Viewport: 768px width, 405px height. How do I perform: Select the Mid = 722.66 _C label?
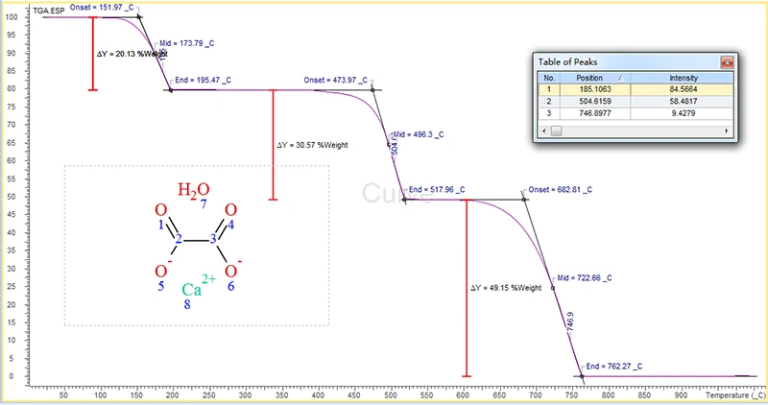click(585, 278)
